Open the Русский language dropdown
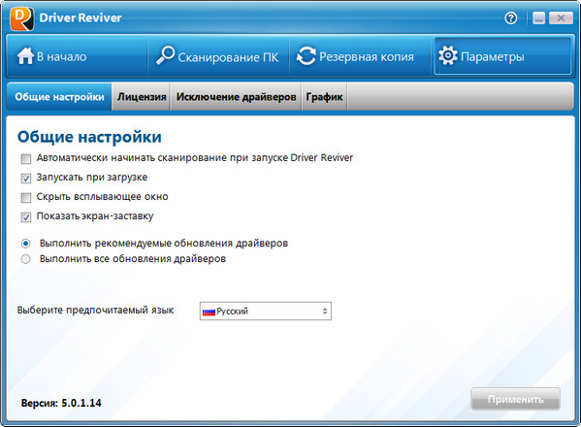This screenshot has width=581, height=427. [x=266, y=311]
